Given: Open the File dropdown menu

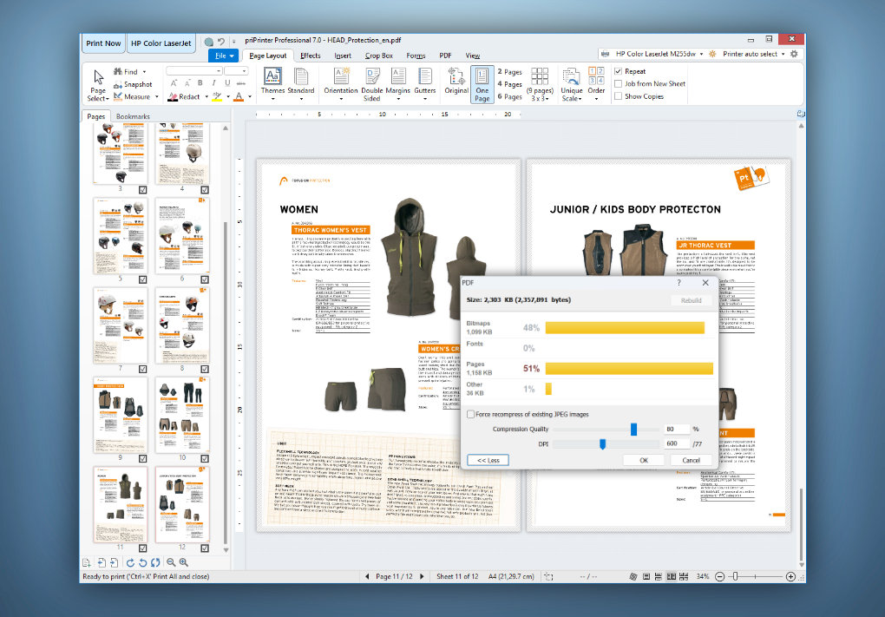Looking at the screenshot, I should pos(224,56).
